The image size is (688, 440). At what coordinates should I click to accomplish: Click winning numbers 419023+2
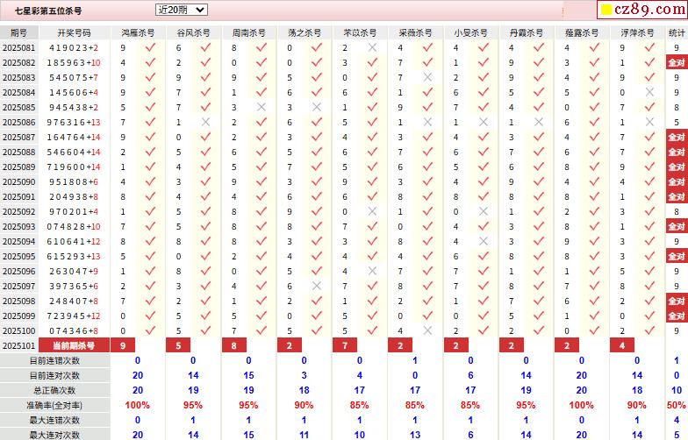tap(74, 47)
